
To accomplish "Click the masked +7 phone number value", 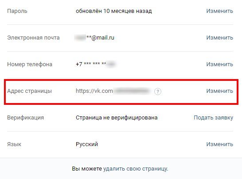I will coord(95,64).
